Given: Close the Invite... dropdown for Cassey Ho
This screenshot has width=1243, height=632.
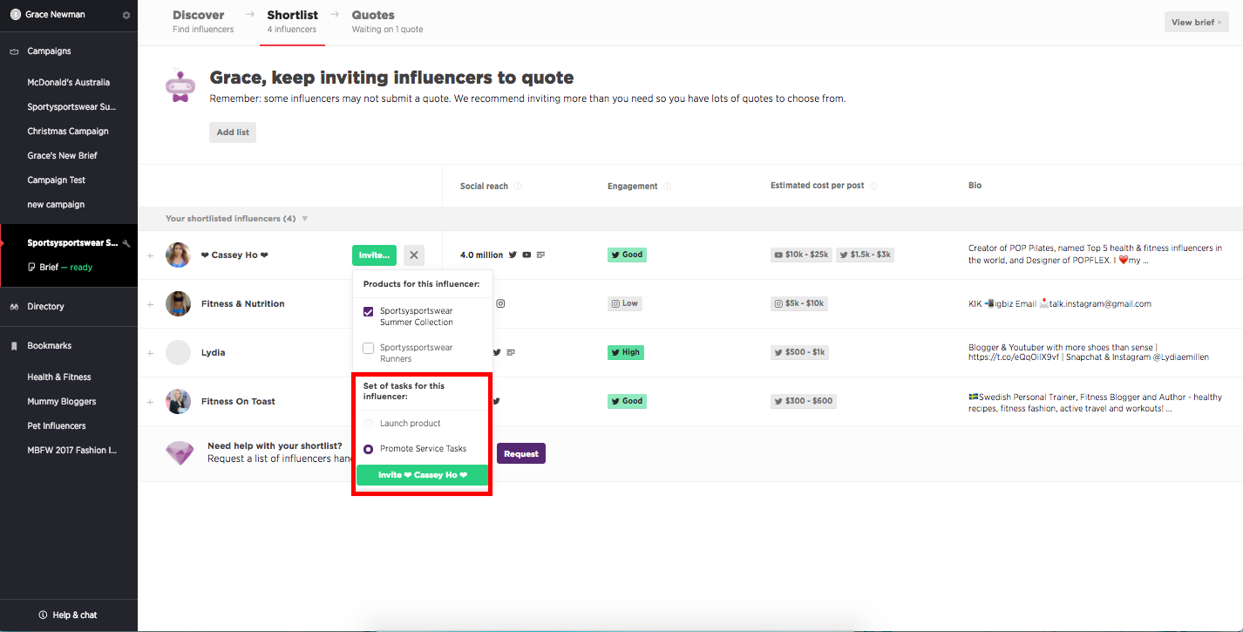Looking at the screenshot, I should (x=374, y=255).
